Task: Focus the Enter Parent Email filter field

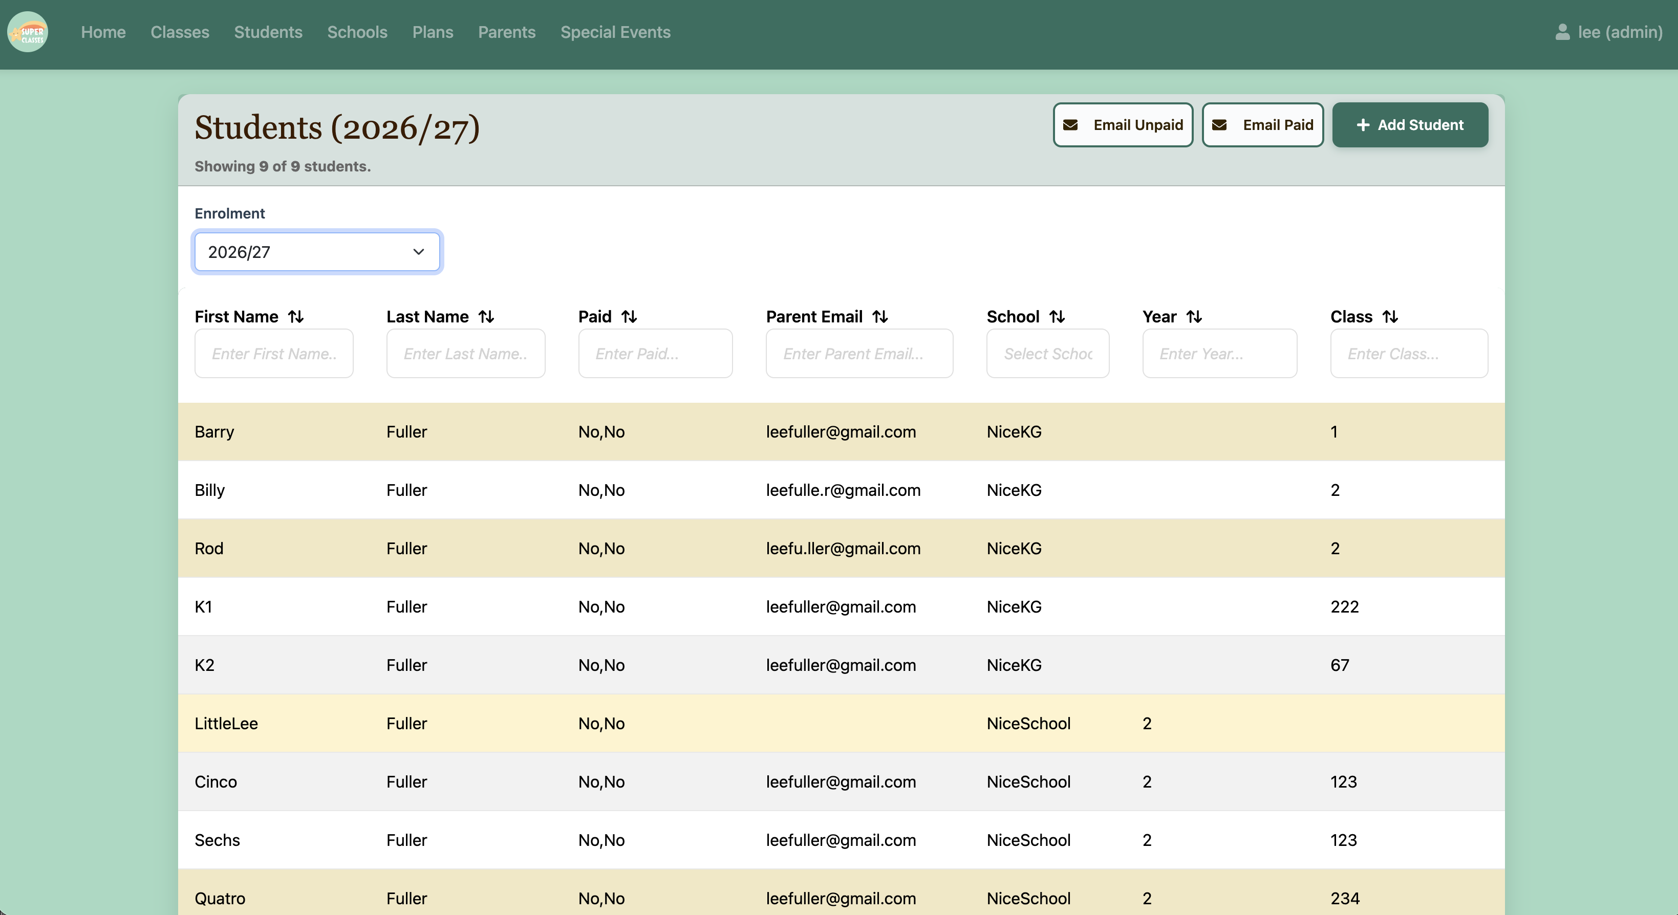Action: click(859, 354)
